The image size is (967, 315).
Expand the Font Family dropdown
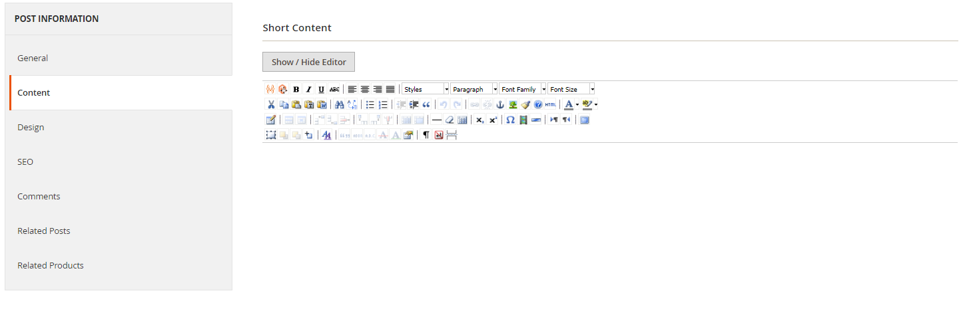(523, 89)
